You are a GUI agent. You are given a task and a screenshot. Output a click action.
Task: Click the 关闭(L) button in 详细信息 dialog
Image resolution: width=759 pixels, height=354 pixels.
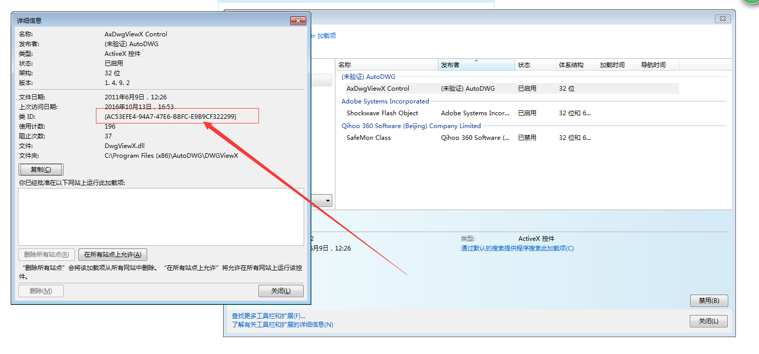pos(281,291)
